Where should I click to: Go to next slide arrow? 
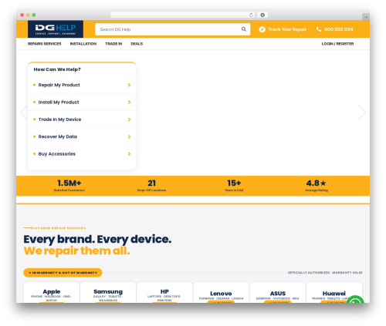coord(362,113)
